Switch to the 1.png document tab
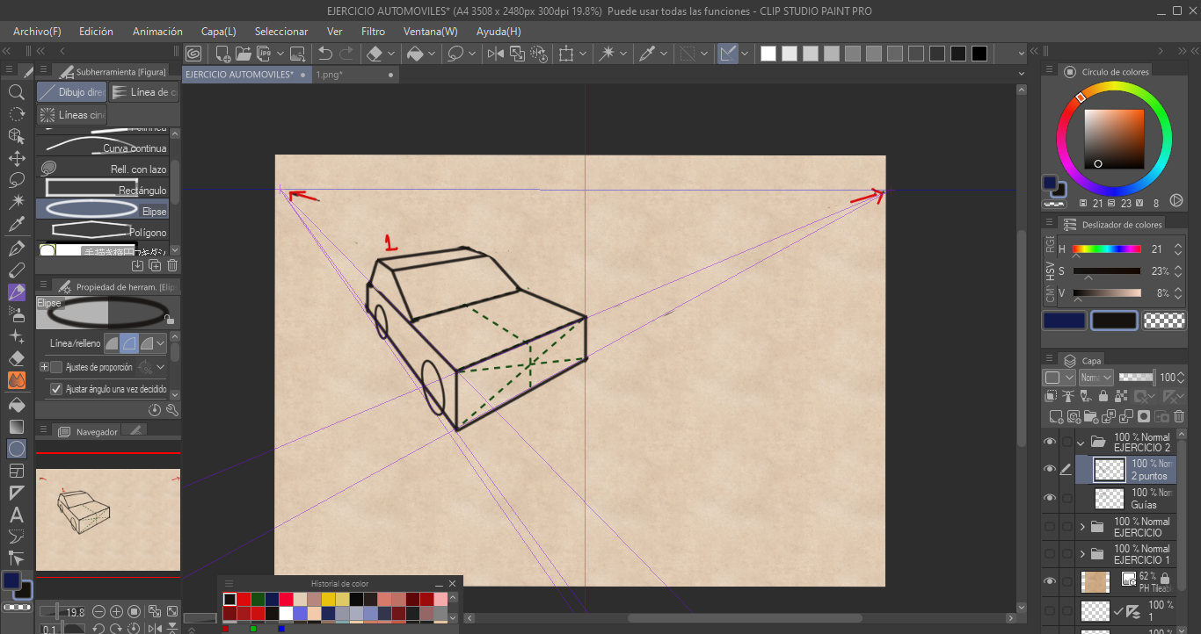Image resolution: width=1201 pixels, height=634 pixels. 330,75
